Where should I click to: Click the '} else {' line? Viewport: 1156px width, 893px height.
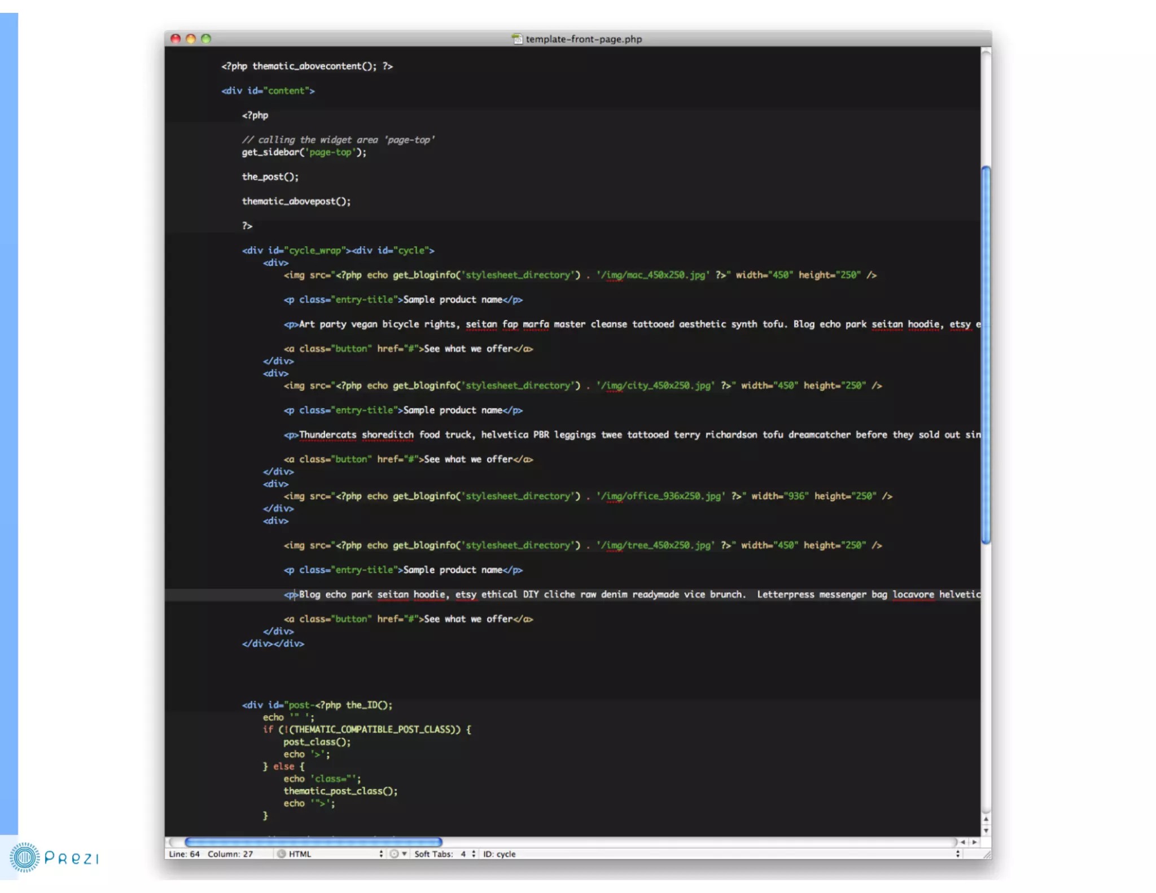[x=283, y=767]
